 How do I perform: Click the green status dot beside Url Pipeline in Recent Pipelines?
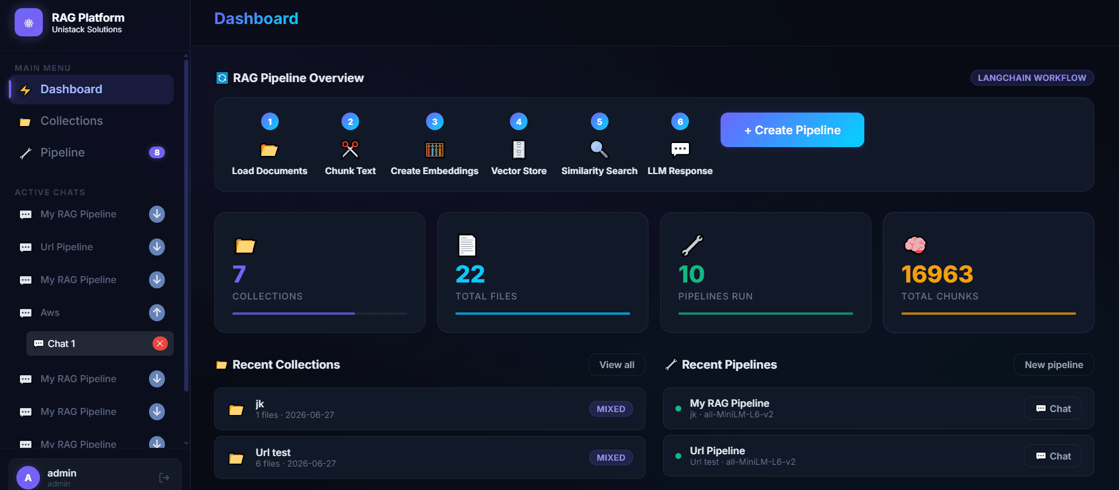point(678,456)
